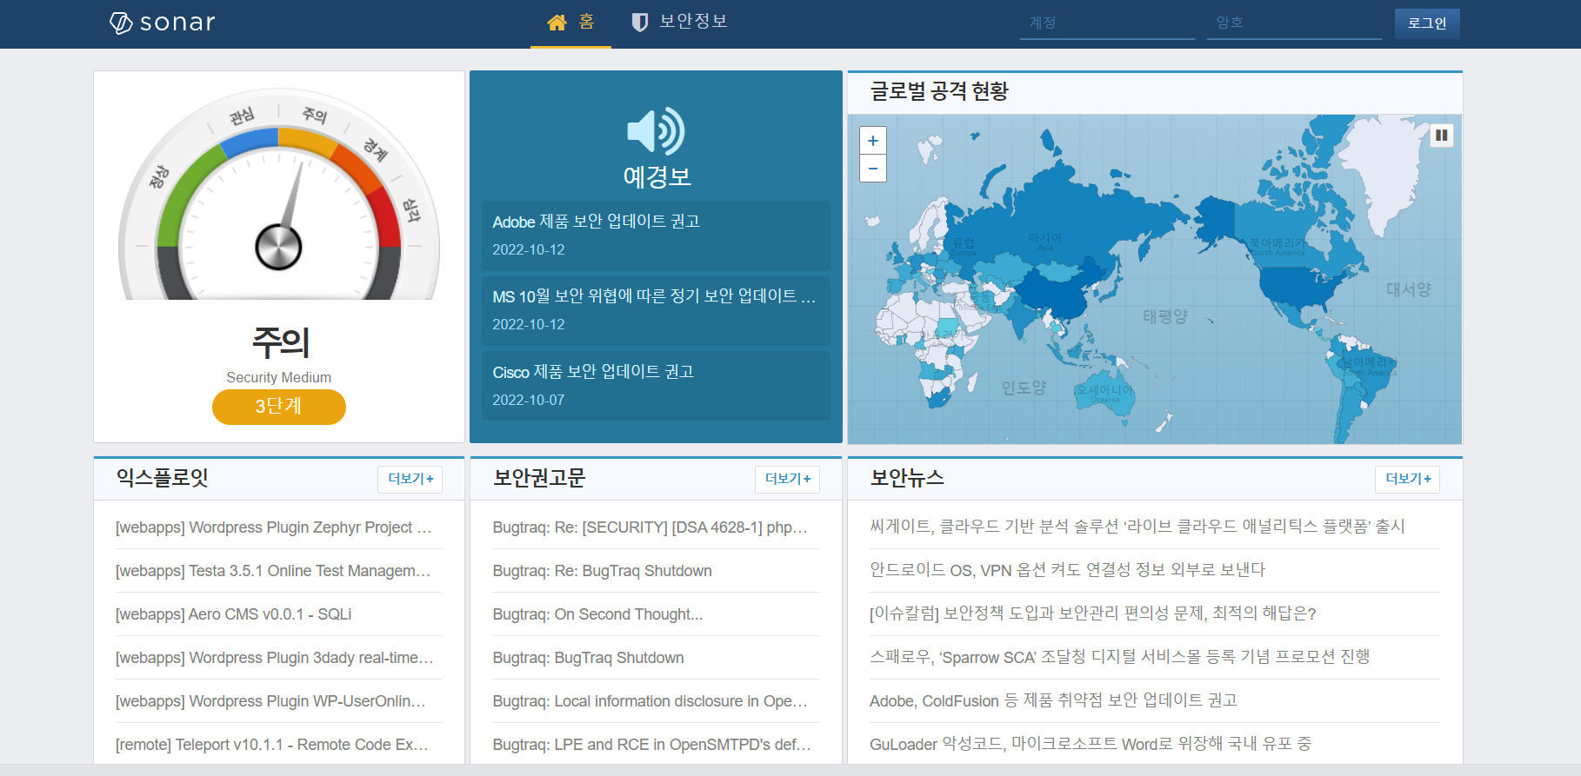Open 안드로이드 OS VPN news article

click(1068, 570)
